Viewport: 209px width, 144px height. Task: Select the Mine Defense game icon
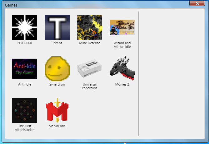click(x=90, y=27)
